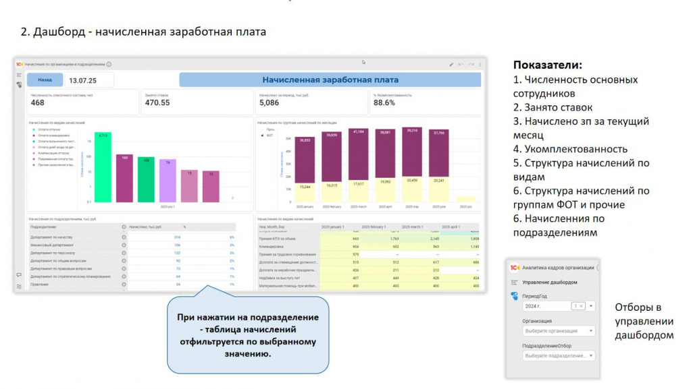Click the 2025 february 1 column header
Screen dimensions: 691x389
click(x=374, y=227)
